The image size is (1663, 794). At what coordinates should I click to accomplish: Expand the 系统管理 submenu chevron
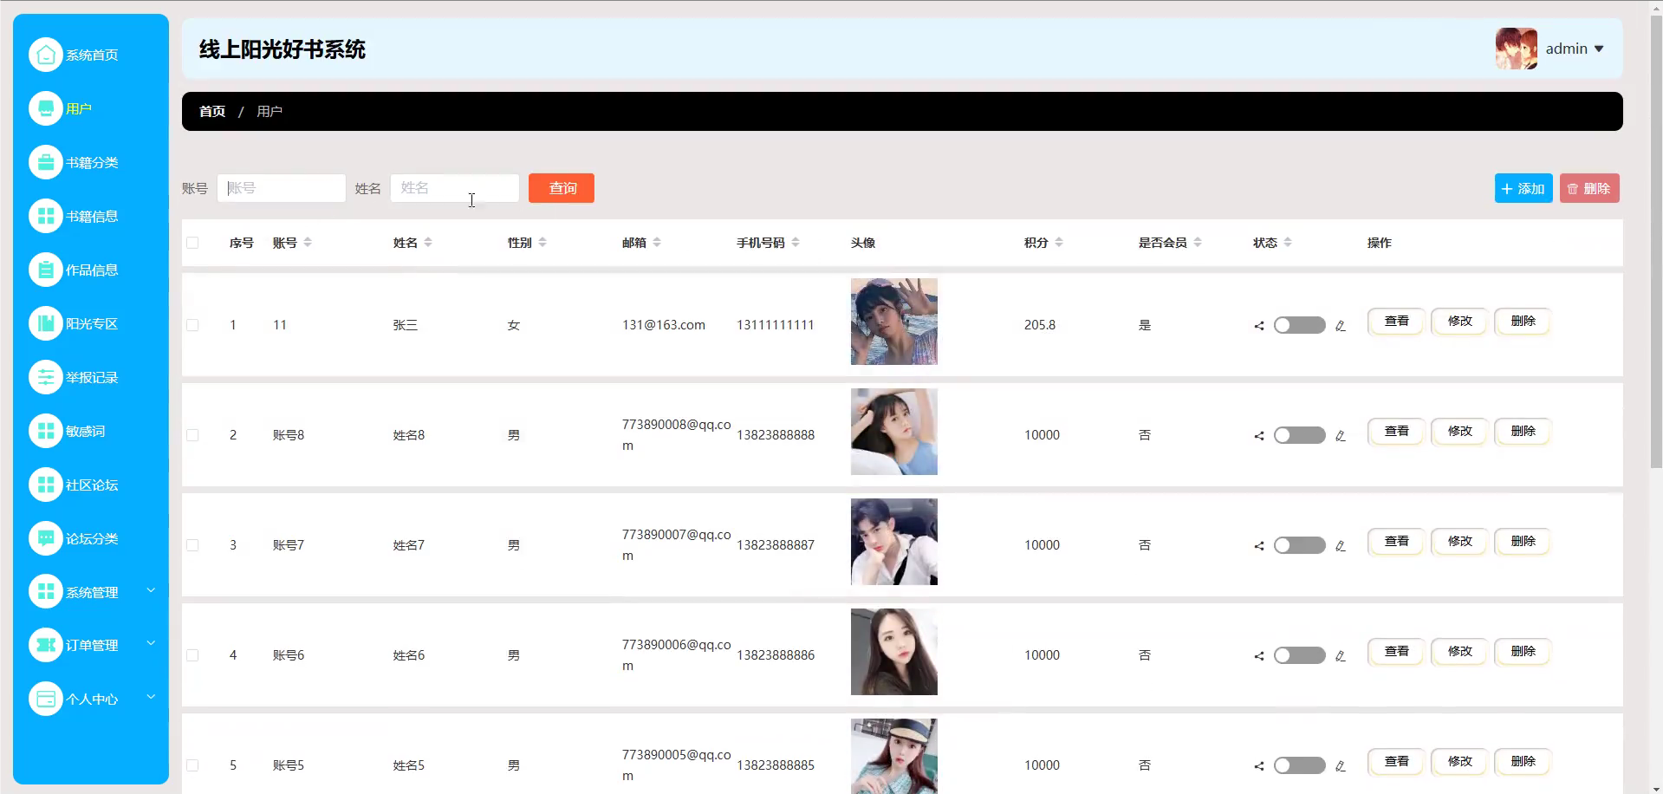pyautogui.click(x=151, y=590)
